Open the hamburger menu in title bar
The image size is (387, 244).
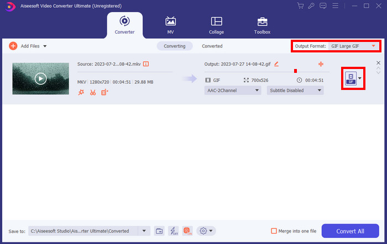pyautogui.click(x=335, y=6)
